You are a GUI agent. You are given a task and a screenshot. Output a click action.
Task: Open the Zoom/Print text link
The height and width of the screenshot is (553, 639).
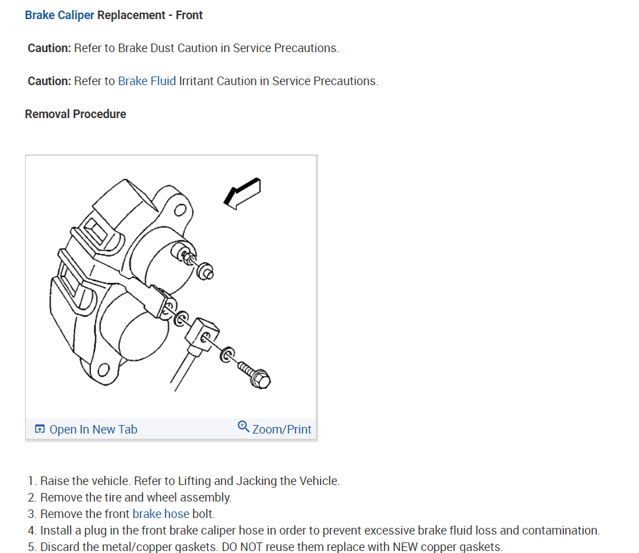[282, 430]
